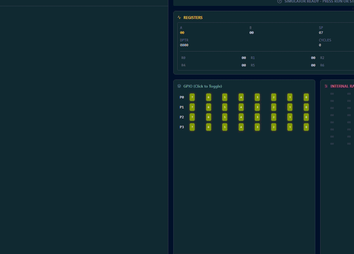Toggle pin 5 of port P2
This screenshot has width=354, height=254.
pos(225,117)
